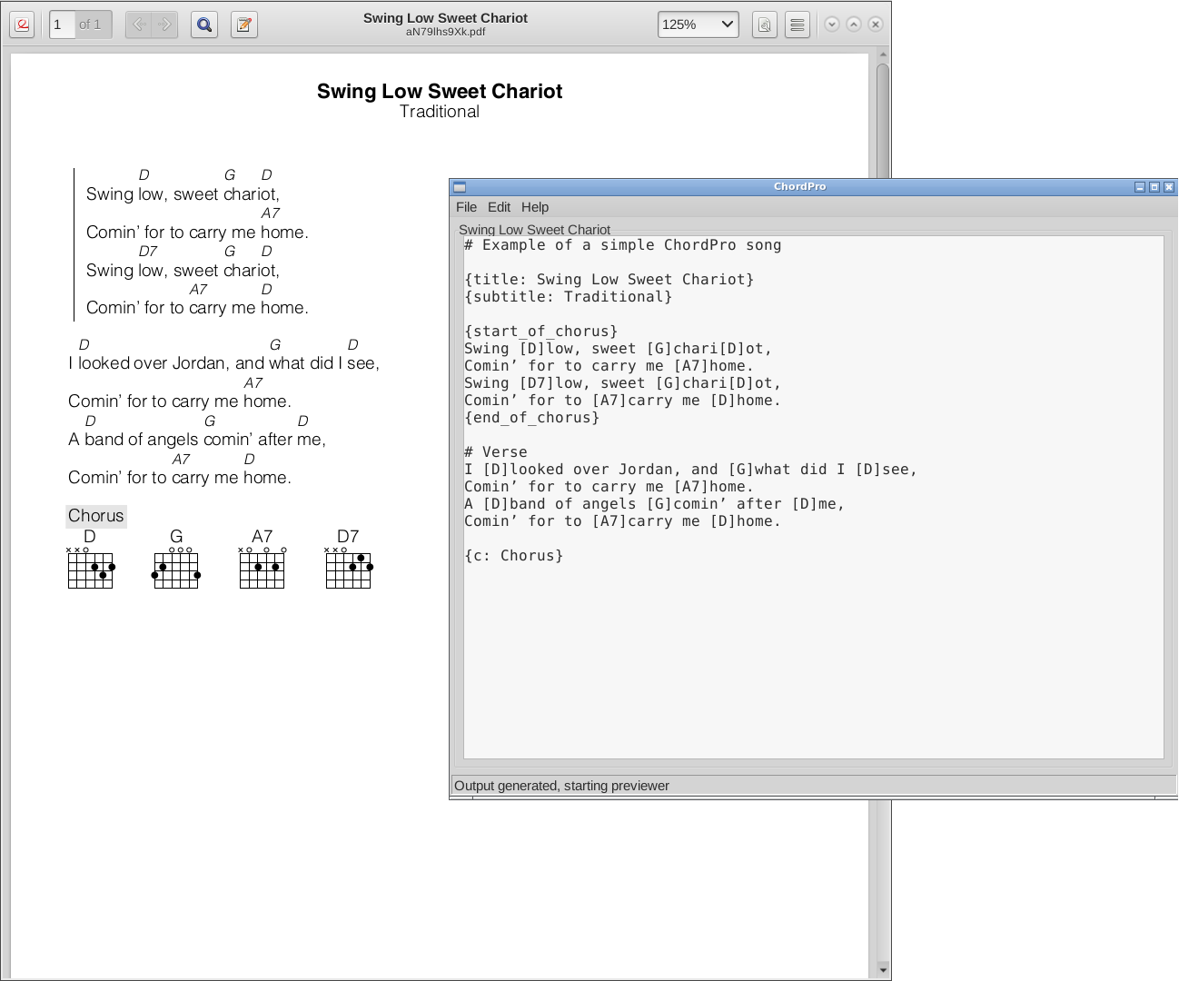This screenshot has width=1179, height=981.
Task: Click the "of 1" page count label
Action: (90, 25)
